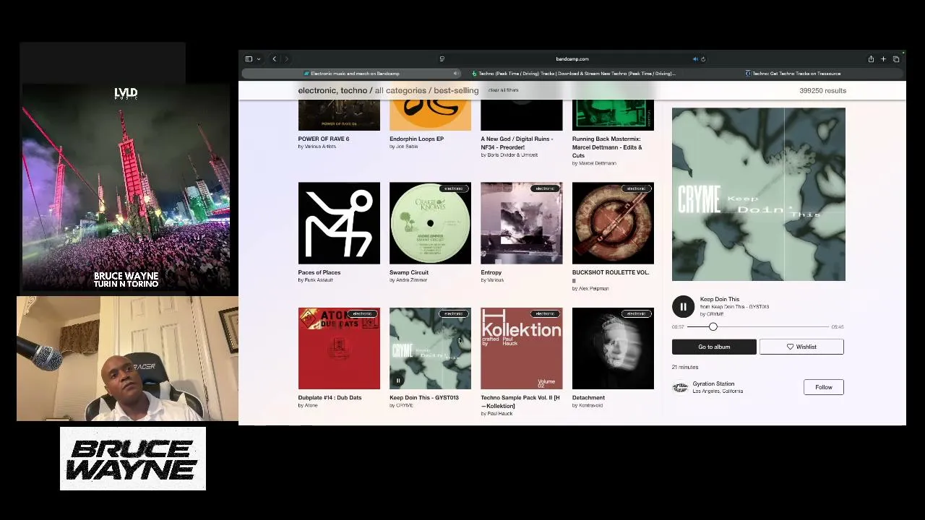
Task: Click the electronic tag on Dubplate #14
Action: coord(363,314)
